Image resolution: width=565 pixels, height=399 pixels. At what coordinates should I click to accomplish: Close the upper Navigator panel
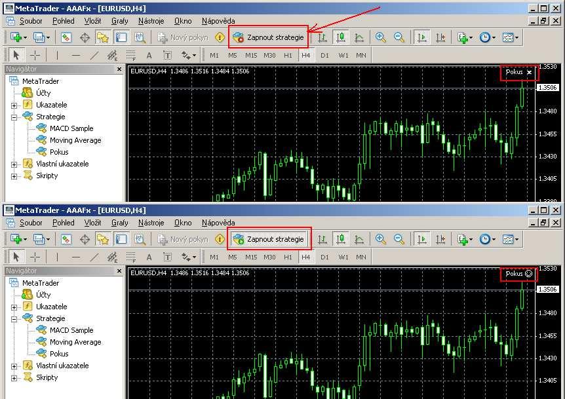click(119, 69)
